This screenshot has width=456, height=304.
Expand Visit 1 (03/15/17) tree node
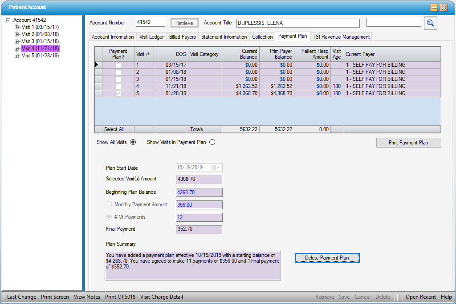click(x=17, y=28)
